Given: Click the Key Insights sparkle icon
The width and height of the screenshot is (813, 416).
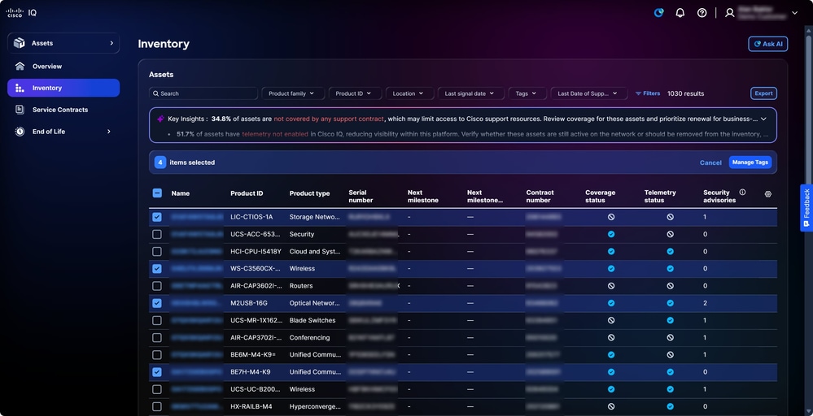Looking at the screenshot, I should click(x=161, y=119).
